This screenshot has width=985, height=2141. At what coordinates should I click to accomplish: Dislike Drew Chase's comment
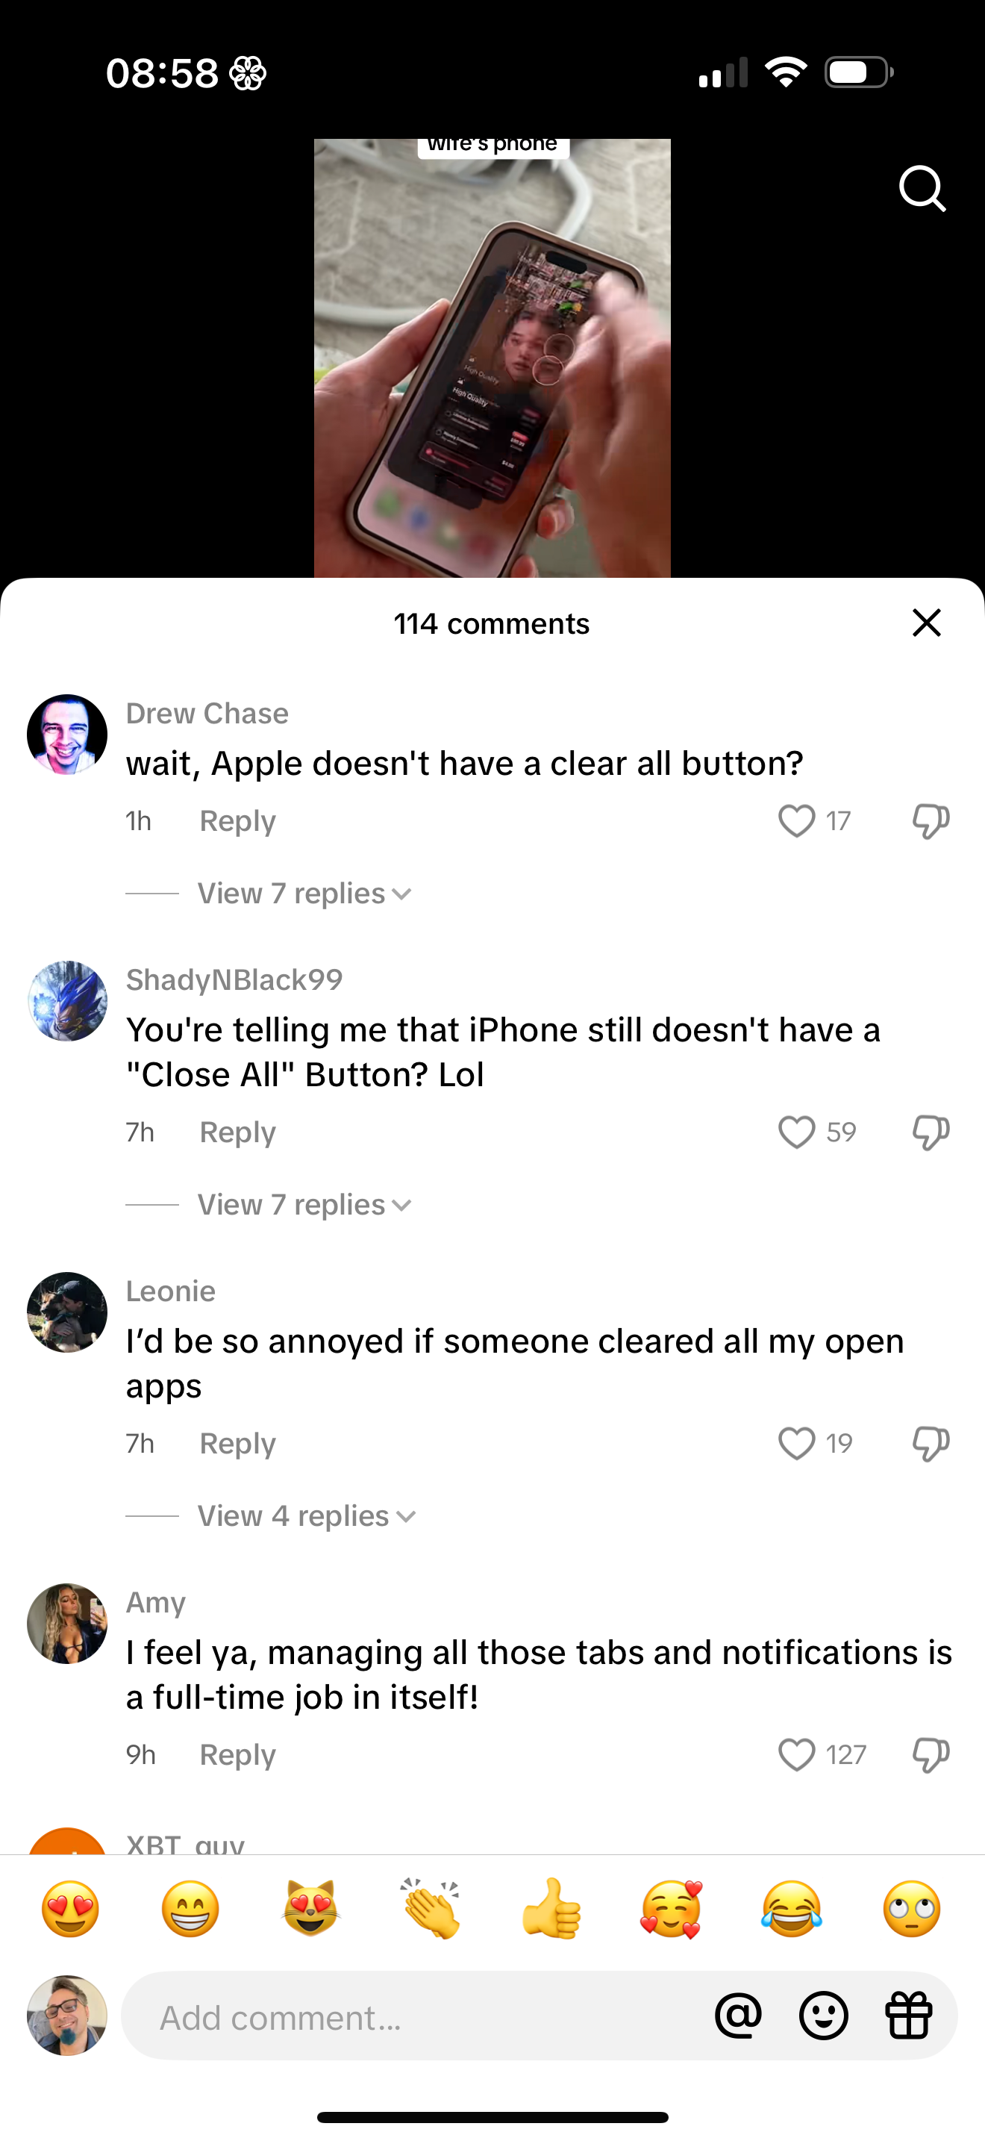931,820
